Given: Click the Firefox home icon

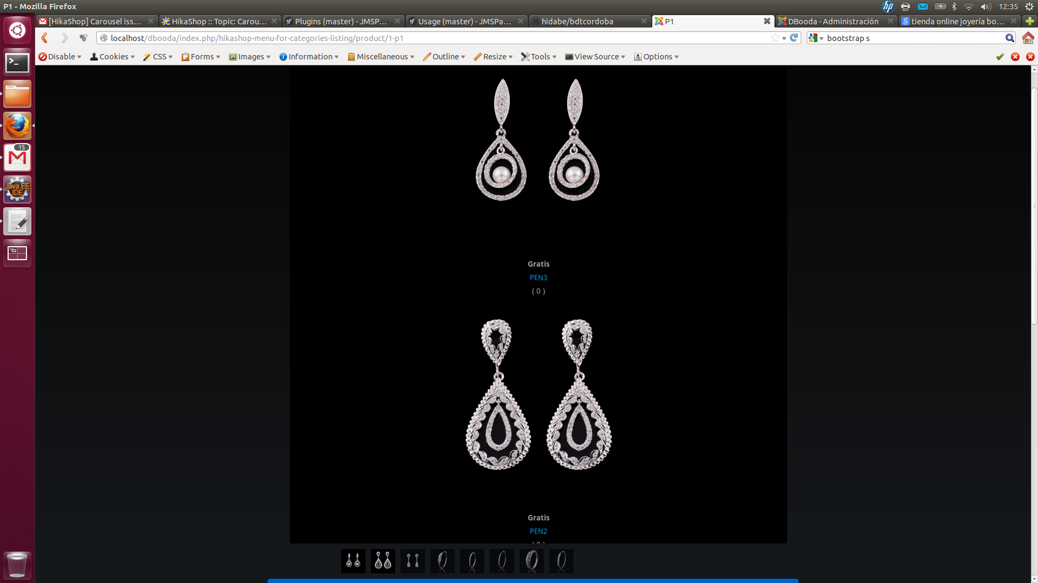Looking at the screenshot, I should point(1028,38).
